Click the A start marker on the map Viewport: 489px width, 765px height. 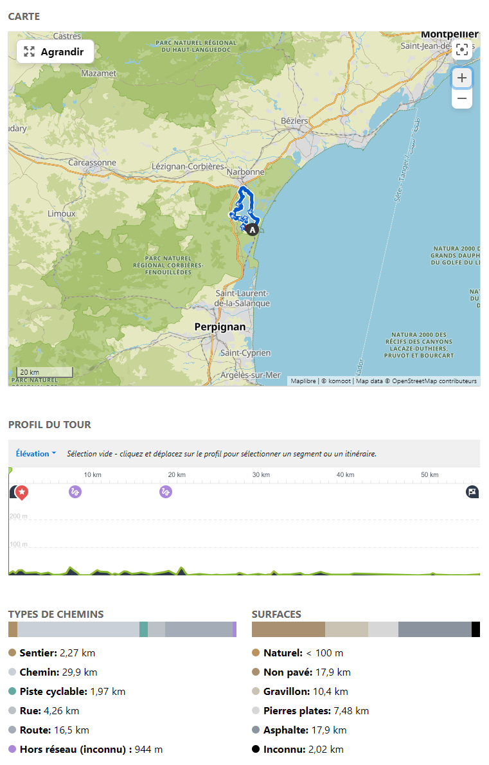(252, 230)
